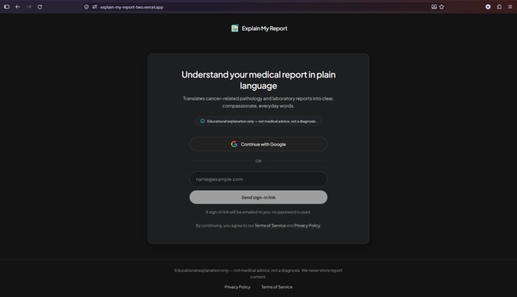The height and width of the screenshot is (297, 517).
Task: Click the Explain My Report logo icon
Action: coord(235,28)
